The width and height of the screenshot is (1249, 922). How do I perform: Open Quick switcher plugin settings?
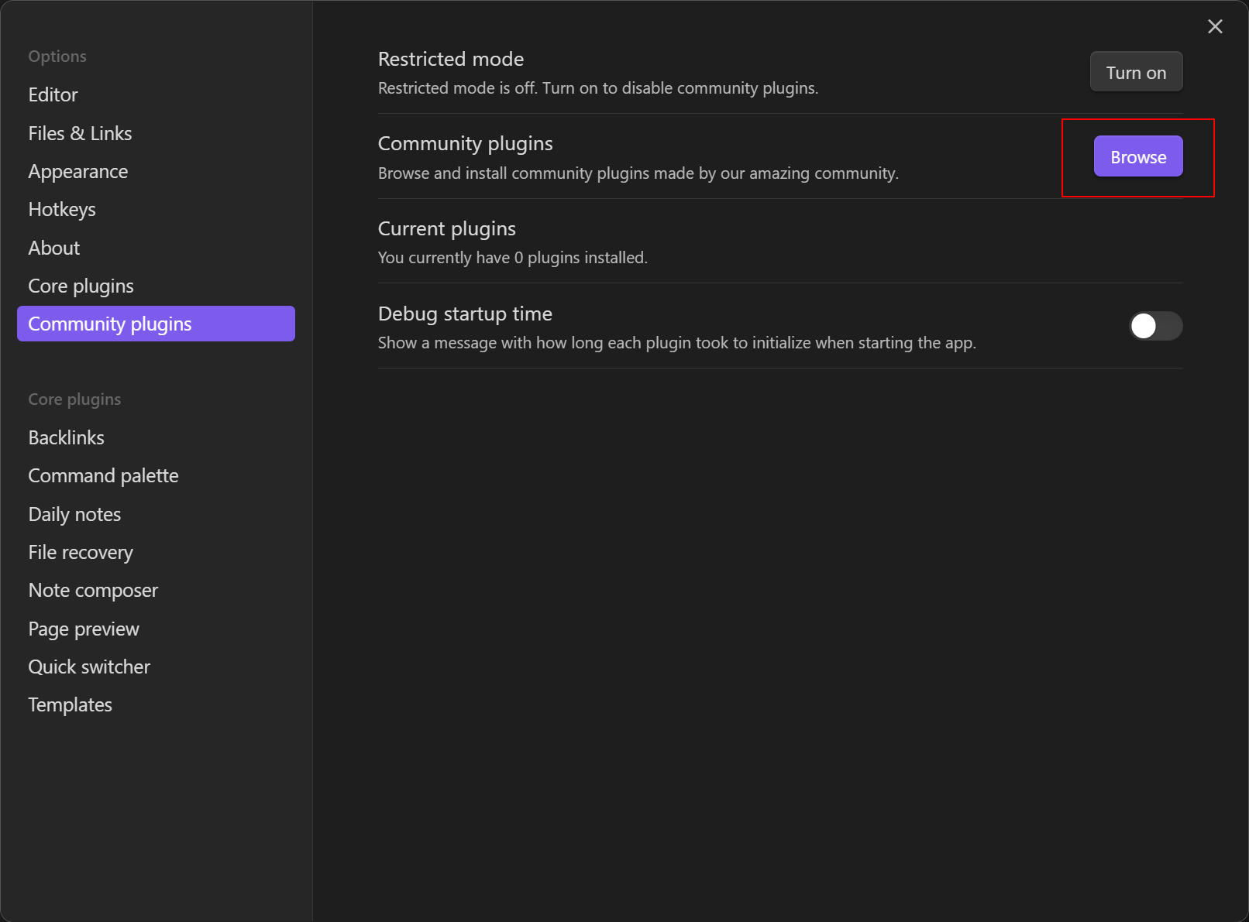pos(156,667)
